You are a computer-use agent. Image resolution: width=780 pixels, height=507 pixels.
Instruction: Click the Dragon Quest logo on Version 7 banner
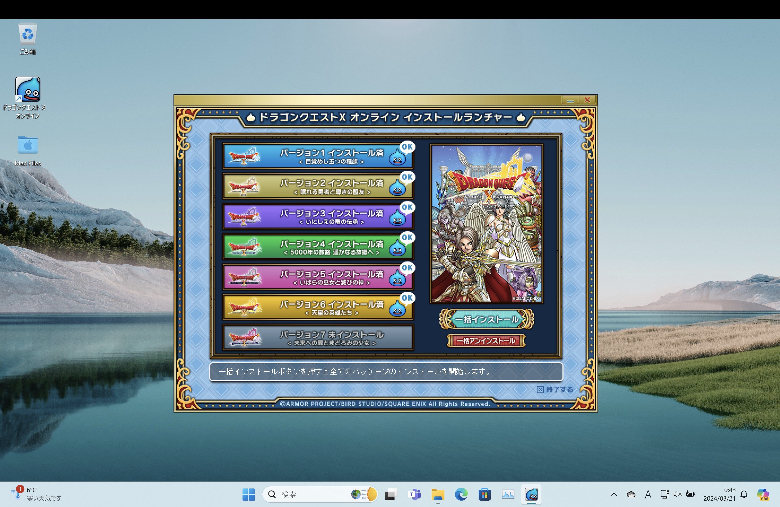point(245,338)
